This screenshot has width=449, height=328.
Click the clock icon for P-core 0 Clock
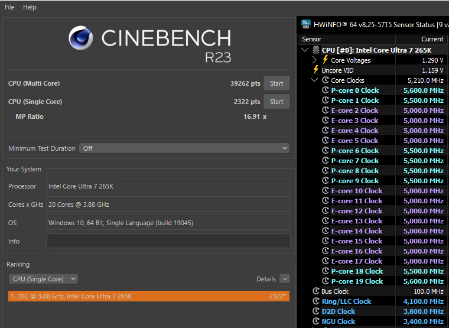[x=325, y=90]
